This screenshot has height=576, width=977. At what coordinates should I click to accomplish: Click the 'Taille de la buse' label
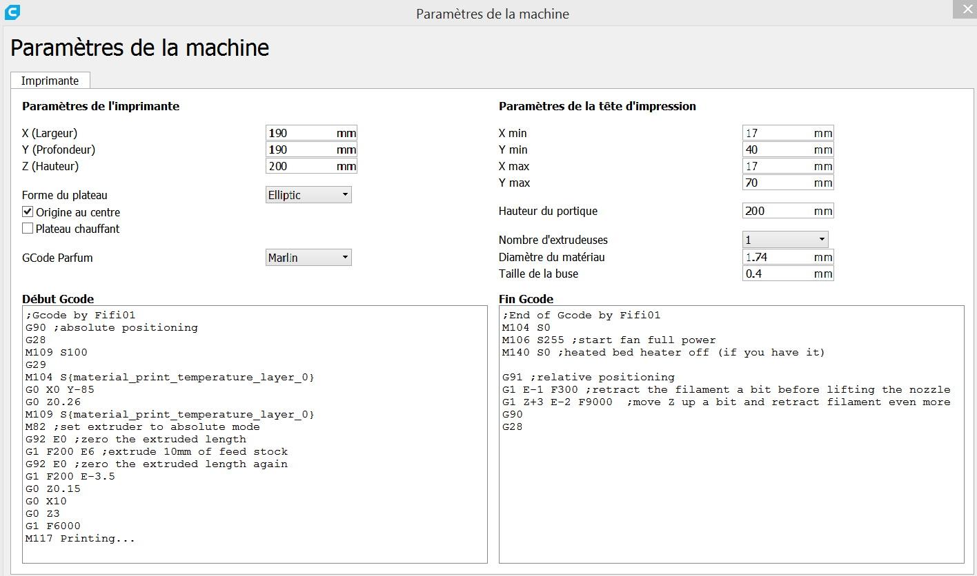pyautogui.click(x=539, y=274)
